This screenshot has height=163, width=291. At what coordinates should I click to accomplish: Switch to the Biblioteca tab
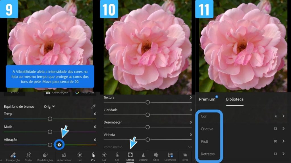tap(234, 99)
